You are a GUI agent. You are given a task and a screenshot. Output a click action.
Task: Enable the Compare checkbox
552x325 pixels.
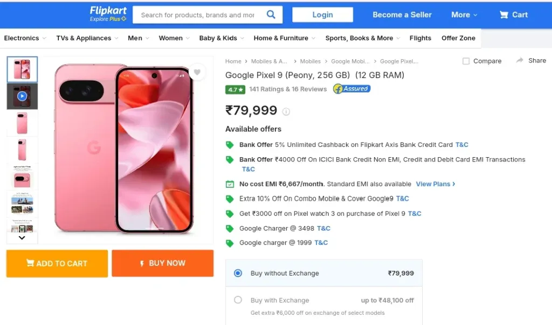466,61
